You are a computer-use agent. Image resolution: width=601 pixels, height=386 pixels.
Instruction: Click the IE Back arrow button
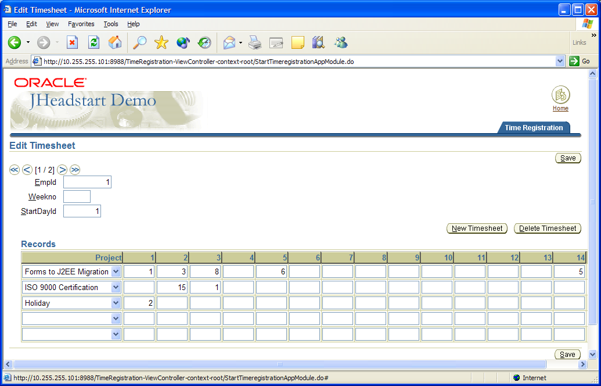coord(15,42)
